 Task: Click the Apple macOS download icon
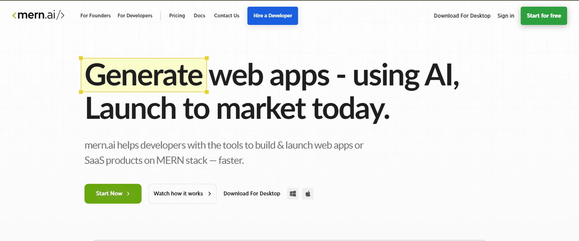(x=308, y=193)
